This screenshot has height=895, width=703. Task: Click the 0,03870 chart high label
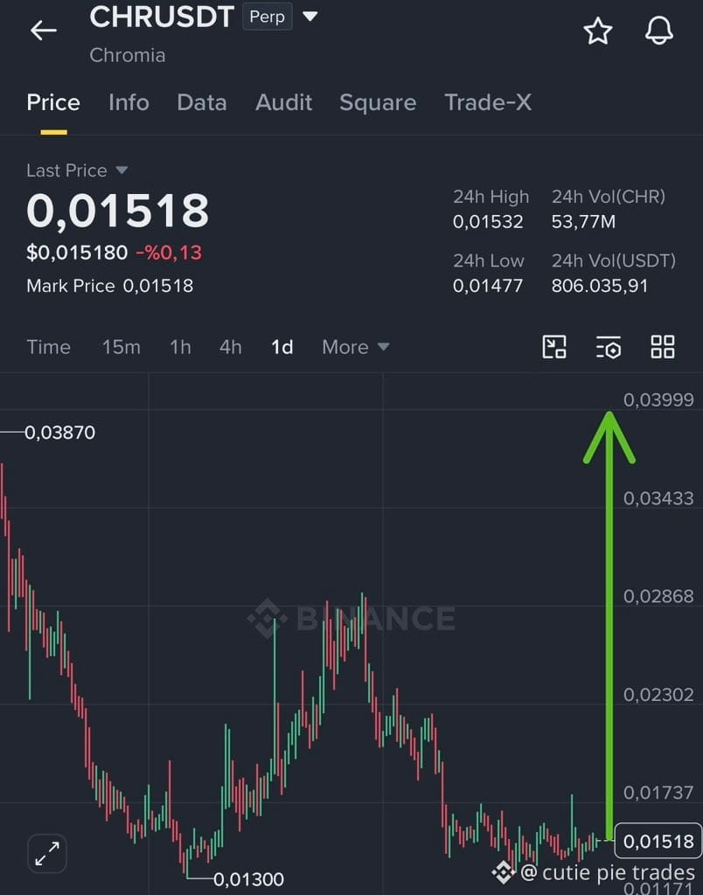(x=60, y=433)
